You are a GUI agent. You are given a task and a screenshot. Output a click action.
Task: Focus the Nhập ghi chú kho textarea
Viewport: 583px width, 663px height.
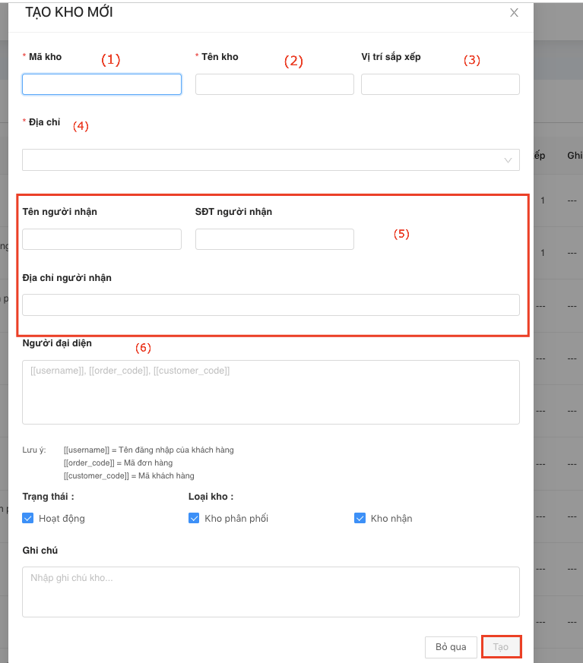(271, 592)
